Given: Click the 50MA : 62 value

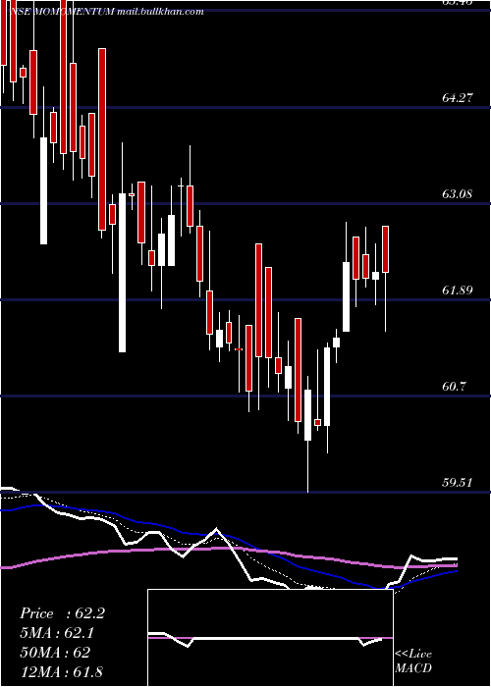Looking at the screenshot, I should [55, 652].
